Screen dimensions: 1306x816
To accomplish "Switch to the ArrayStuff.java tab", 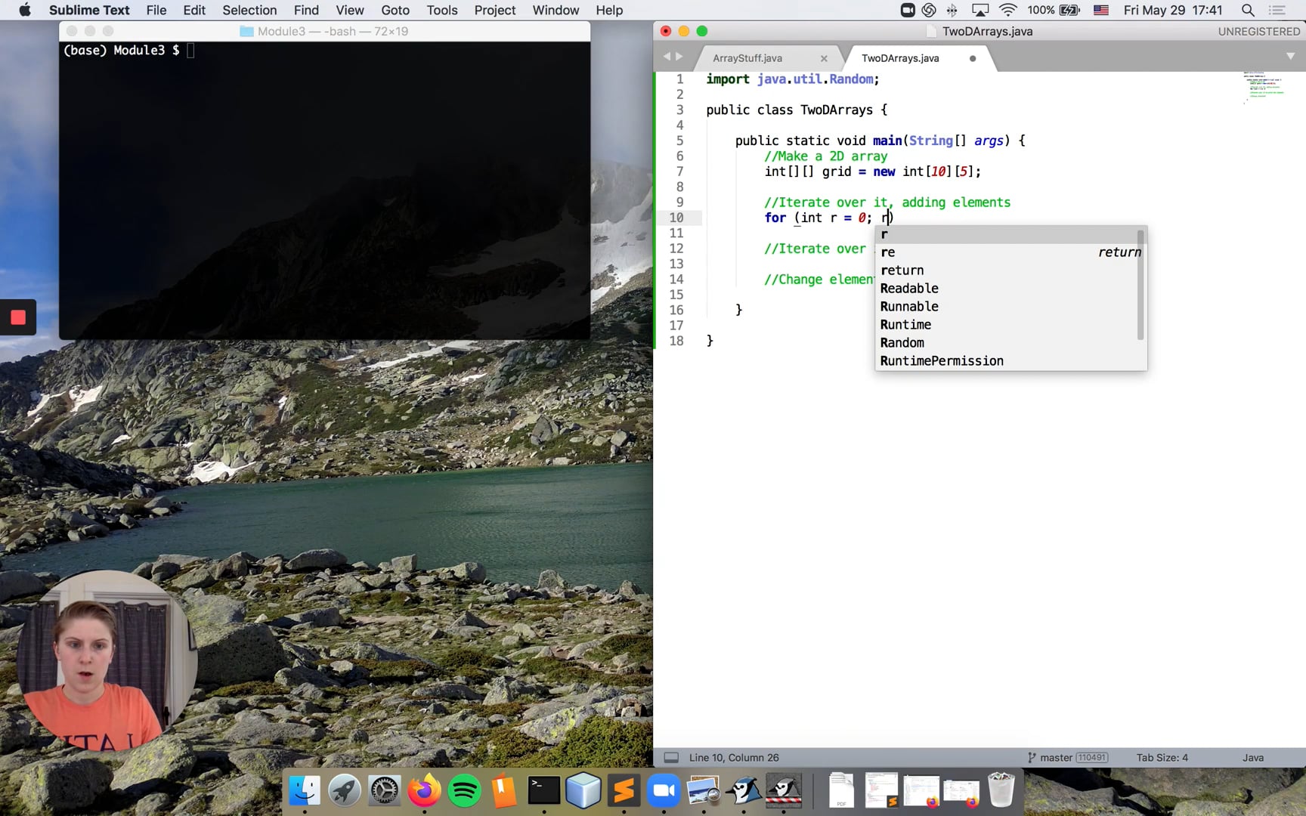I will coord(748,57).
